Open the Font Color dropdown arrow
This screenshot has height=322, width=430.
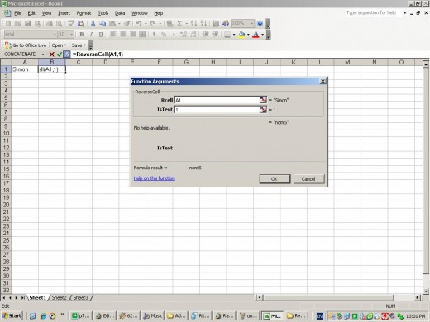263,35
